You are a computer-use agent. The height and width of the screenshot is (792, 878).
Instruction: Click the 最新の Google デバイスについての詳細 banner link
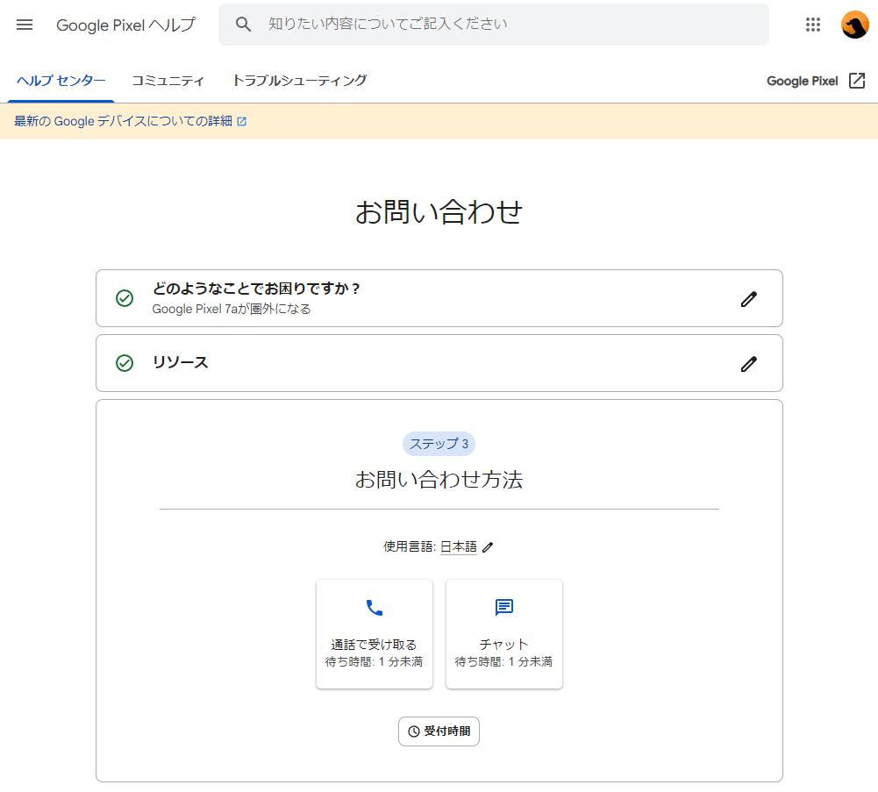[123, 121]
